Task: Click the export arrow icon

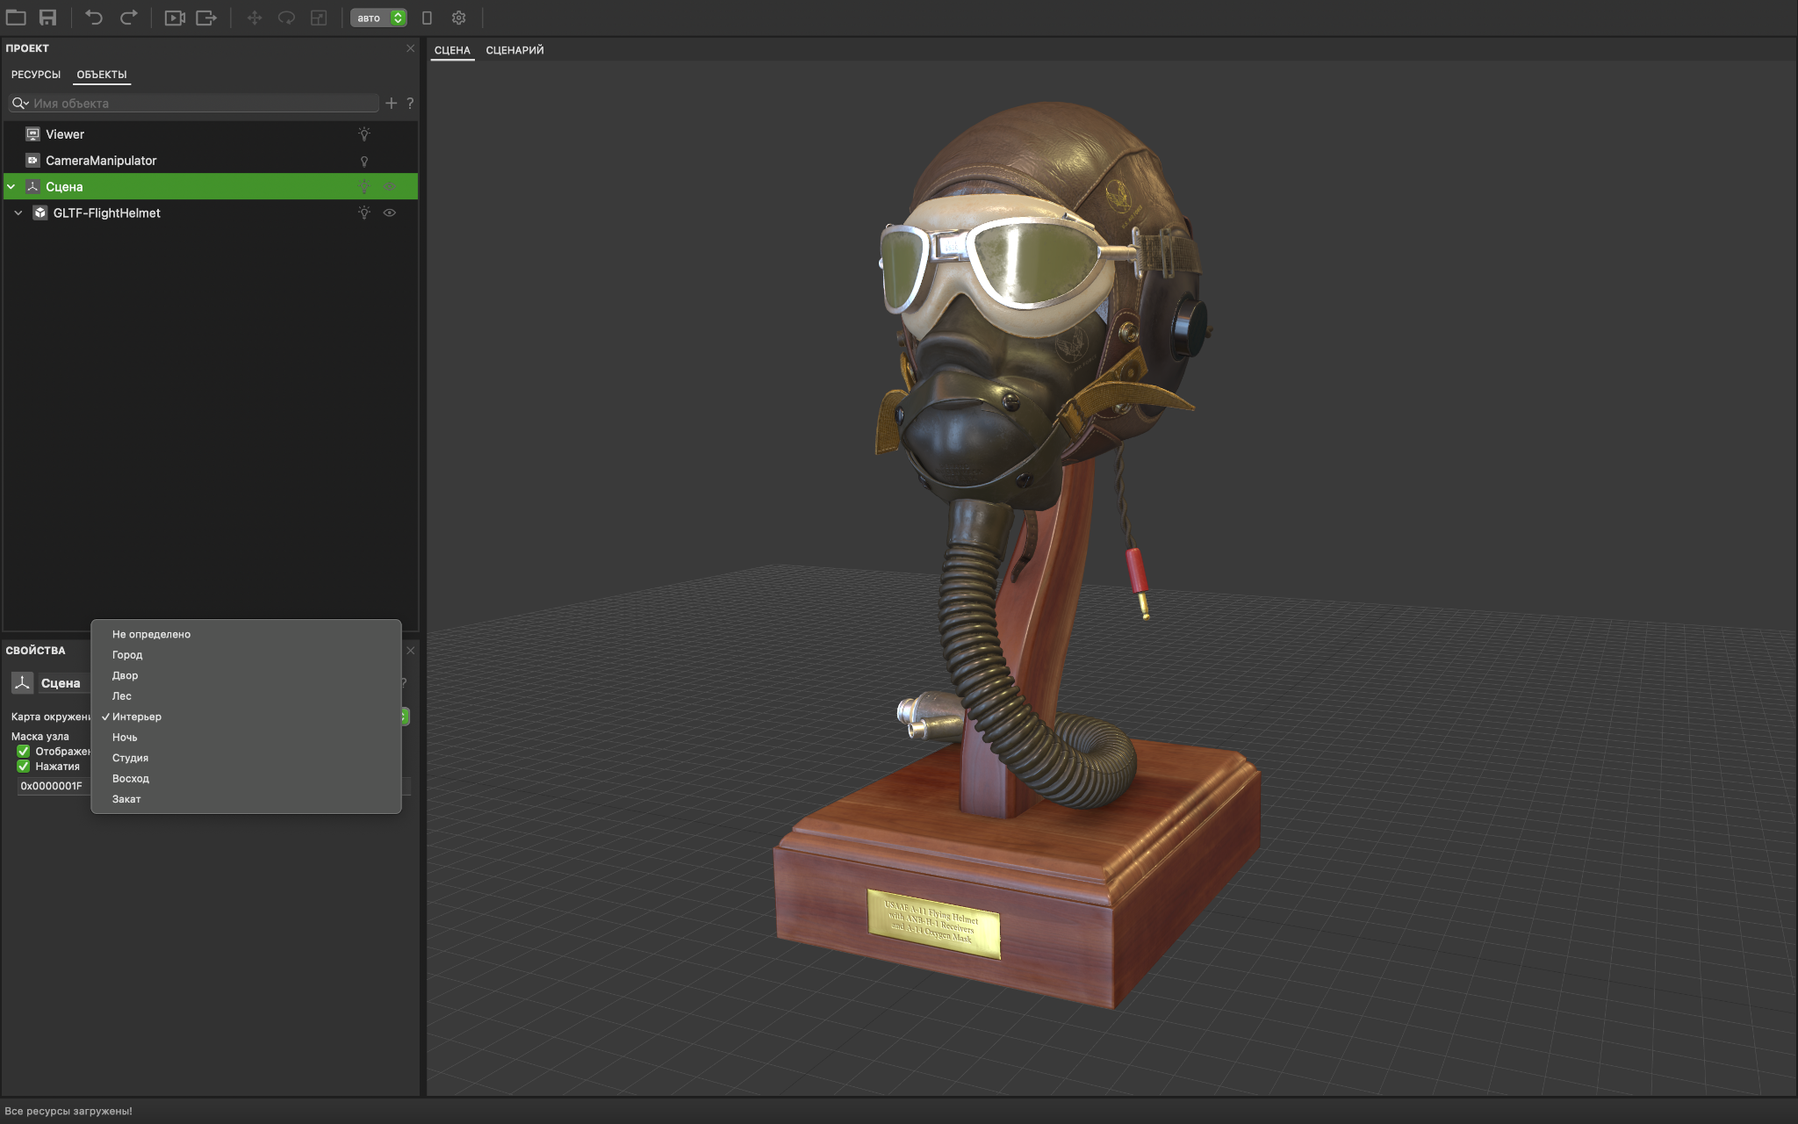Action: (206, 18)
